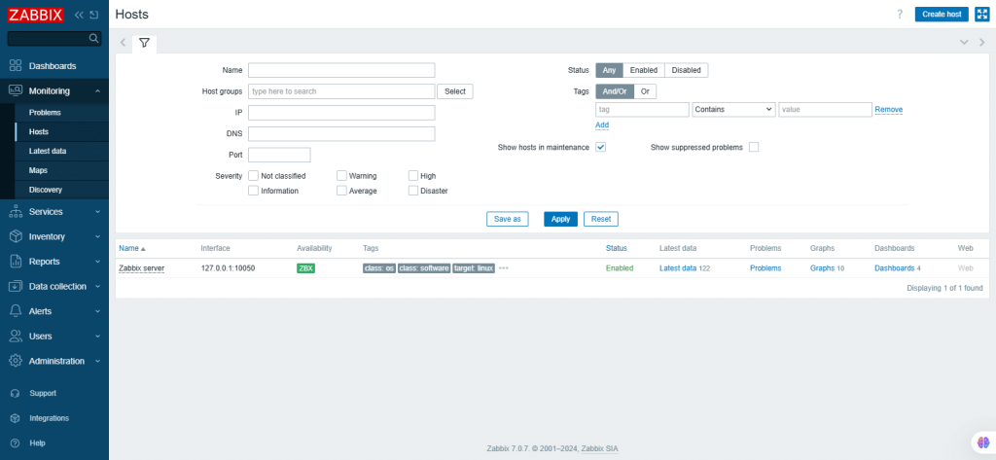Set Status filter to Enabled
The height and width of the screenshot is (460, 996).
pos(644,71)
